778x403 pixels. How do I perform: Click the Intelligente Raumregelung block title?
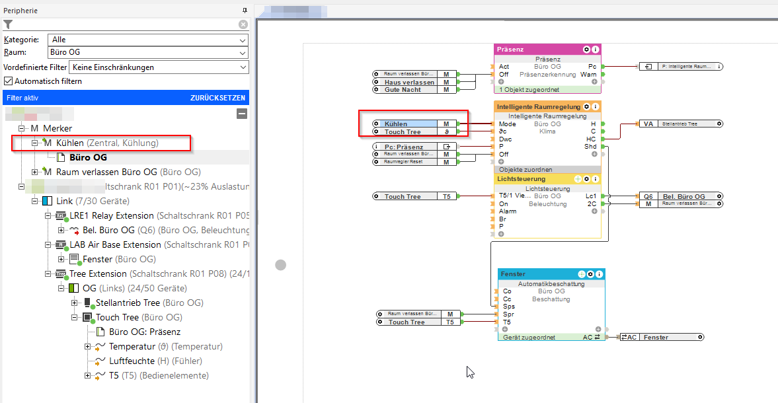538,106
